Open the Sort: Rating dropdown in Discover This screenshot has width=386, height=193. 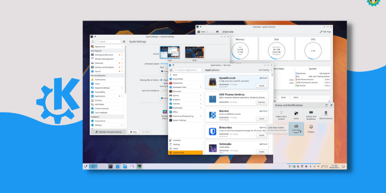point(265,70)
